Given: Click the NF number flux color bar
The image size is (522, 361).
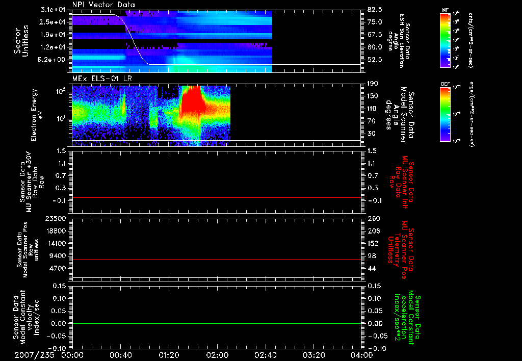Looking at the screenshot, I should (445, 40).
